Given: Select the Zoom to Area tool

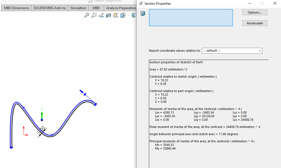Looking at the screenshot, I should tap(94, 15).
